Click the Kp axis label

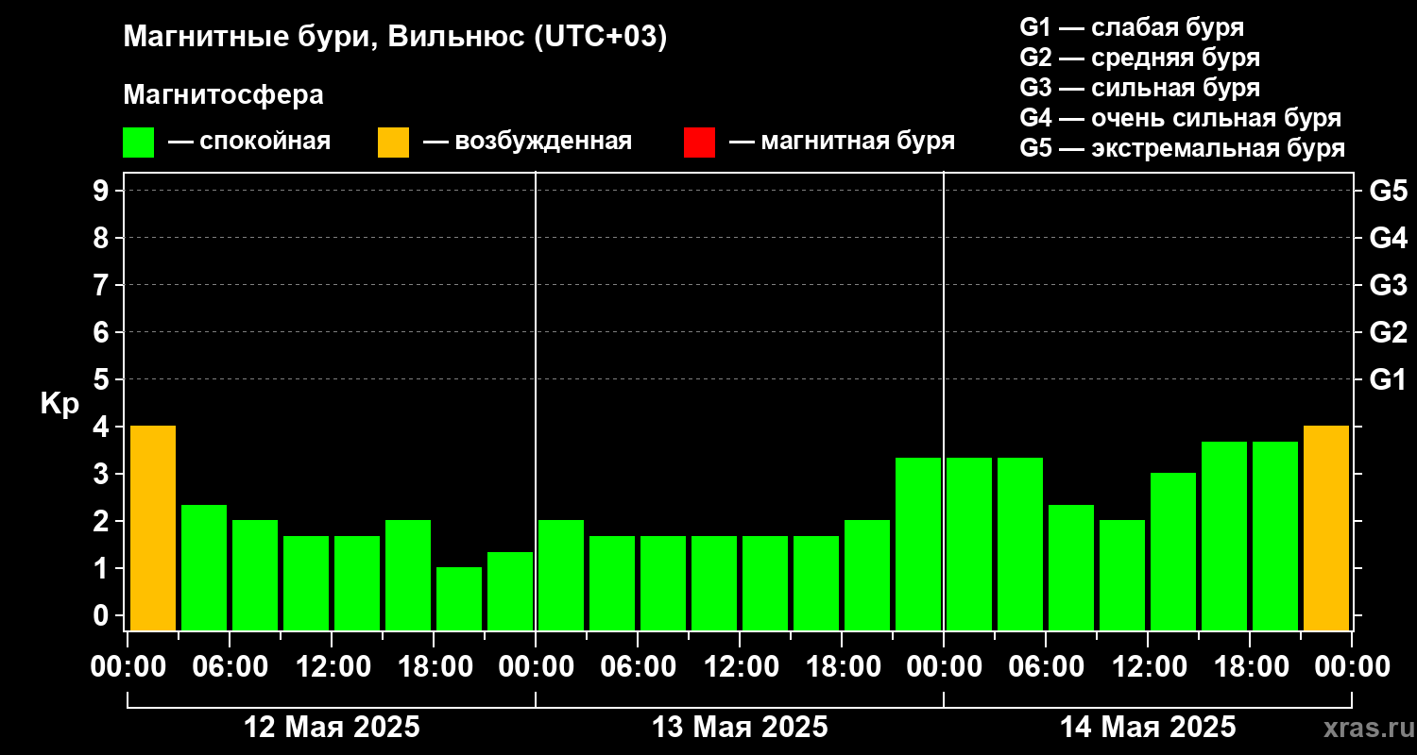[x=60, y=404]
